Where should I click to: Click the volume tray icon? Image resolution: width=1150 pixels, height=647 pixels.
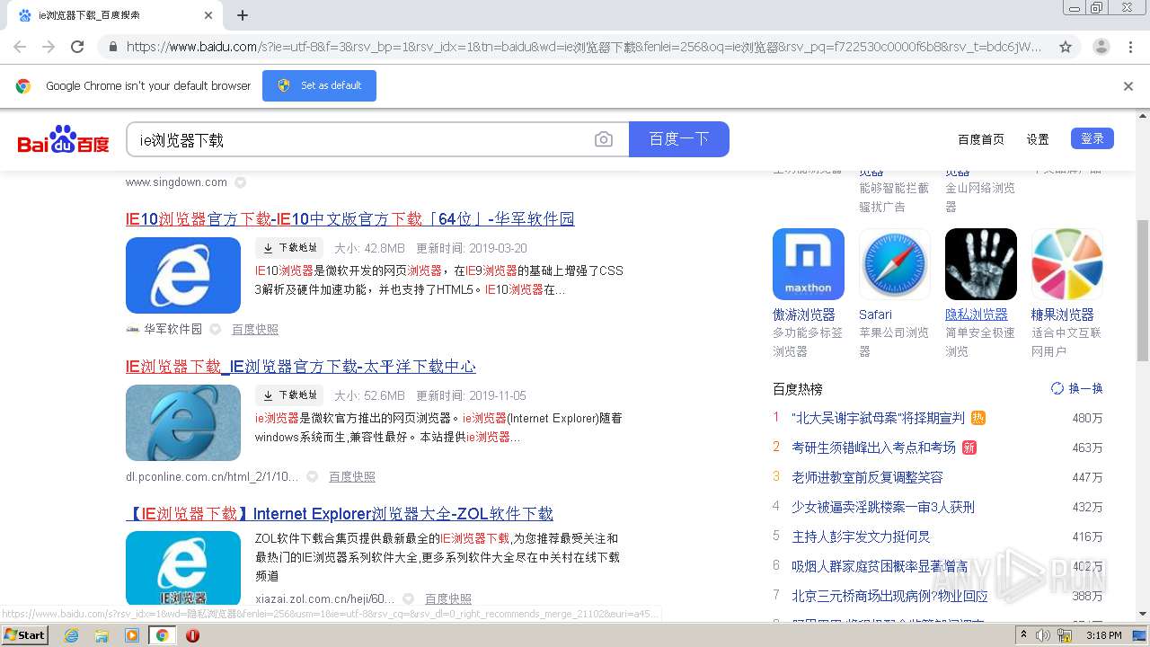1043,635
